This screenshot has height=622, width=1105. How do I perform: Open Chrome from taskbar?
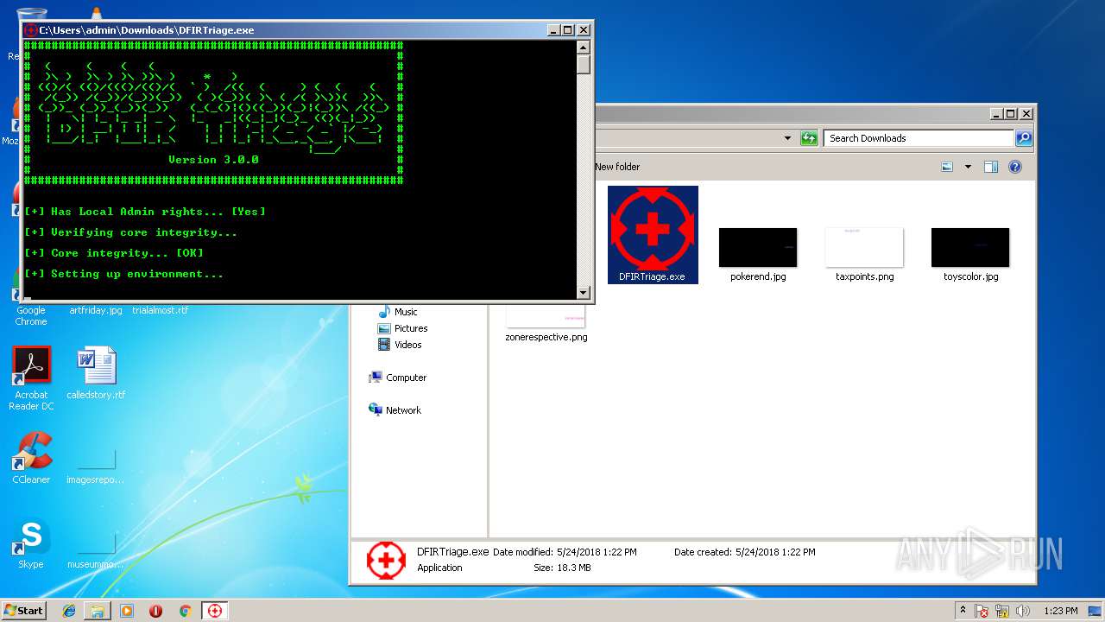pos(185,611)
